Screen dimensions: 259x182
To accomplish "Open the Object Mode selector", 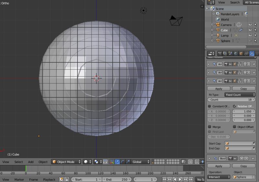I will [66, 162].
